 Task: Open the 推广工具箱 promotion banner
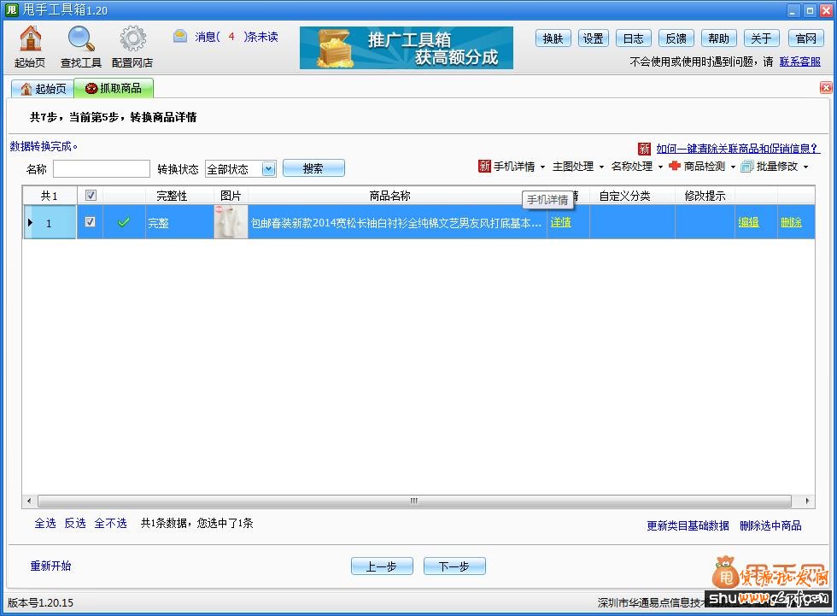pyautogui.click(x=406, y=48)
